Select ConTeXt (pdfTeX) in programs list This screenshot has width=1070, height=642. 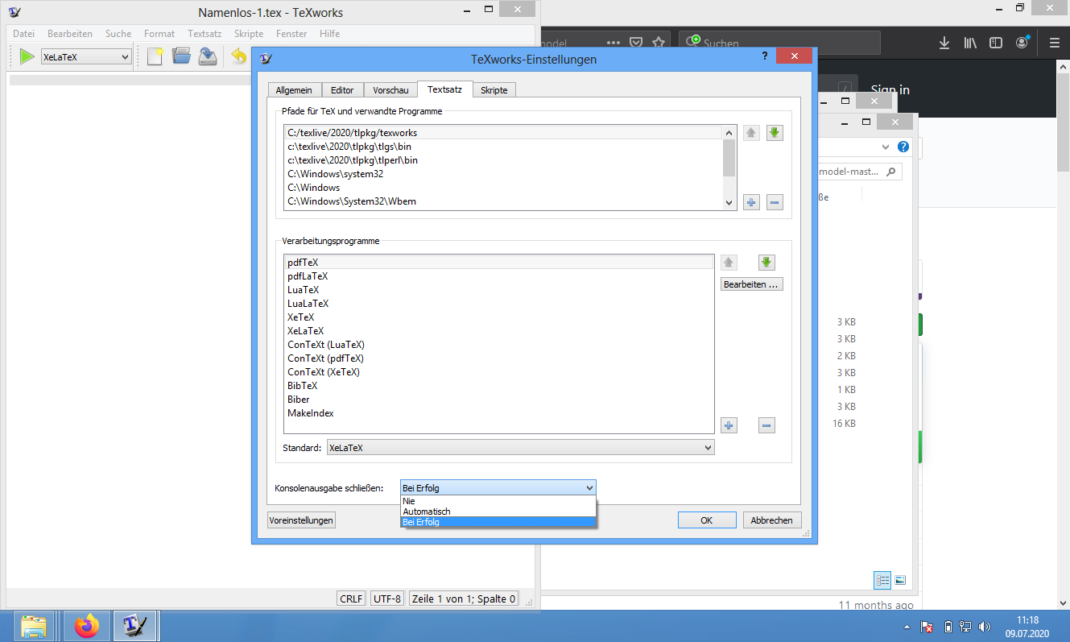pyautogui.click(x=499, y=358)
